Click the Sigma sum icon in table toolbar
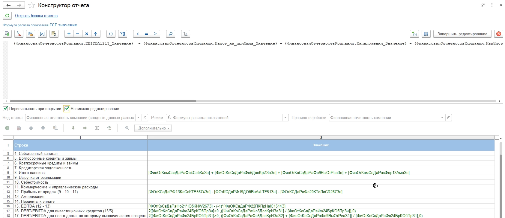Viewport: 505px width, 218px height. [97, 128]
